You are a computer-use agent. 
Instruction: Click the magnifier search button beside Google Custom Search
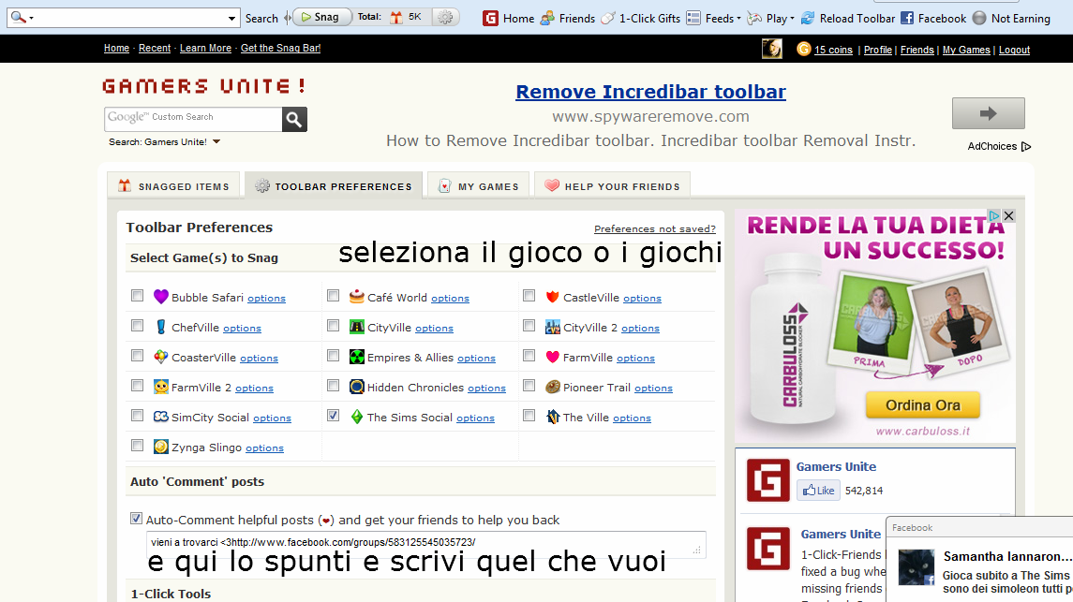294,120
